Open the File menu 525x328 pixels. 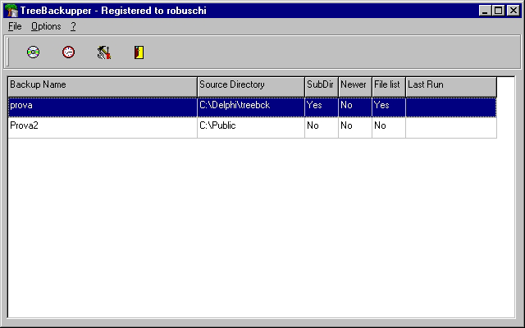point(15,26)
